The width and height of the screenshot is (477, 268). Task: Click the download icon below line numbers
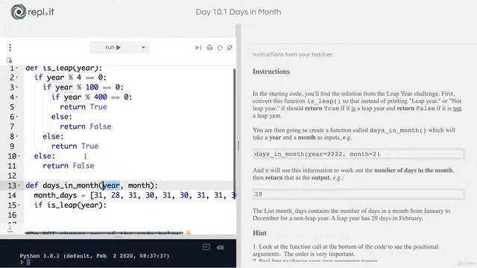[10, 229]
